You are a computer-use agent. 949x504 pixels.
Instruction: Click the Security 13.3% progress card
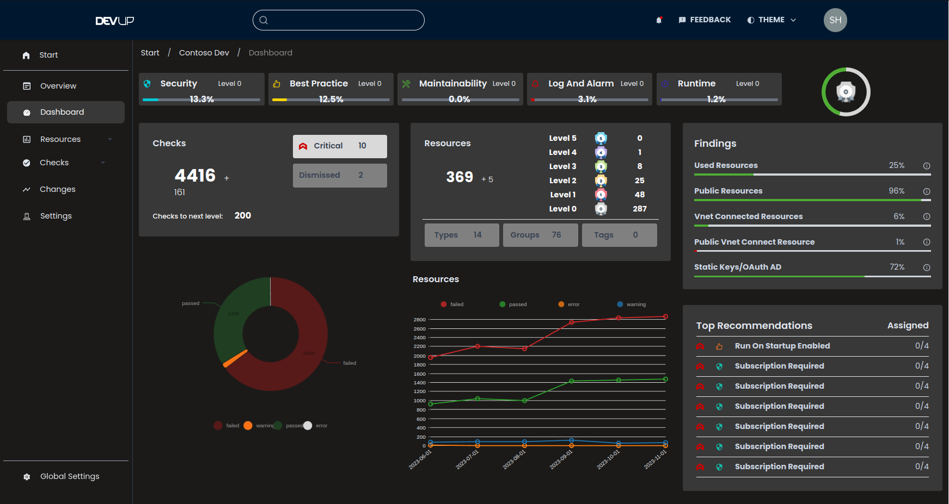point(201,89)
